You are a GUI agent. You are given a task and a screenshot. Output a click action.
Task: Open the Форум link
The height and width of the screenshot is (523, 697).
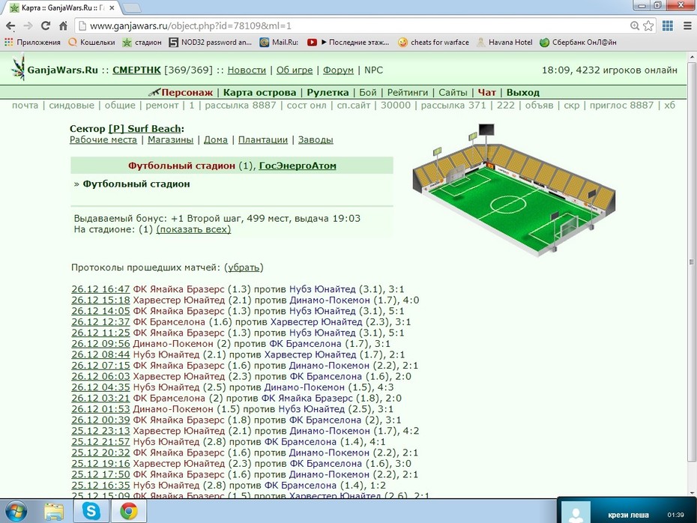(338, 70)
